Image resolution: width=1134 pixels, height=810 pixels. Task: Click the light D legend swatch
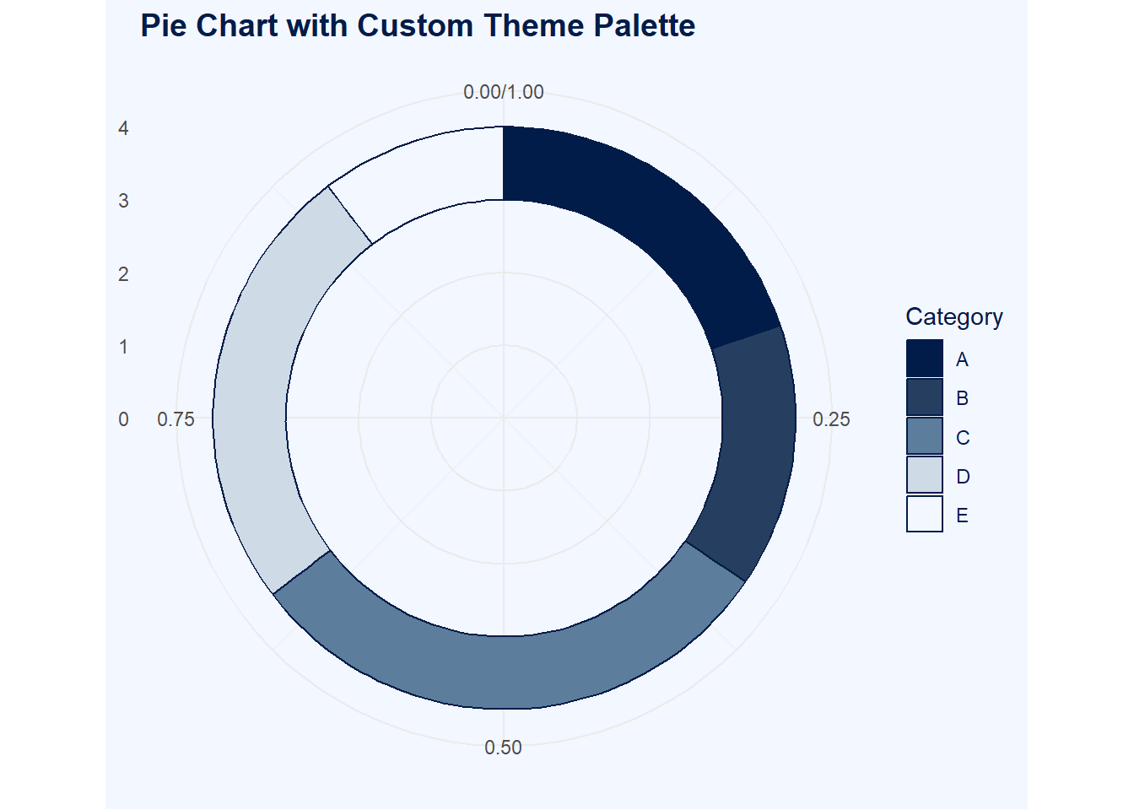pyautogui.click(x=924, y=475)
